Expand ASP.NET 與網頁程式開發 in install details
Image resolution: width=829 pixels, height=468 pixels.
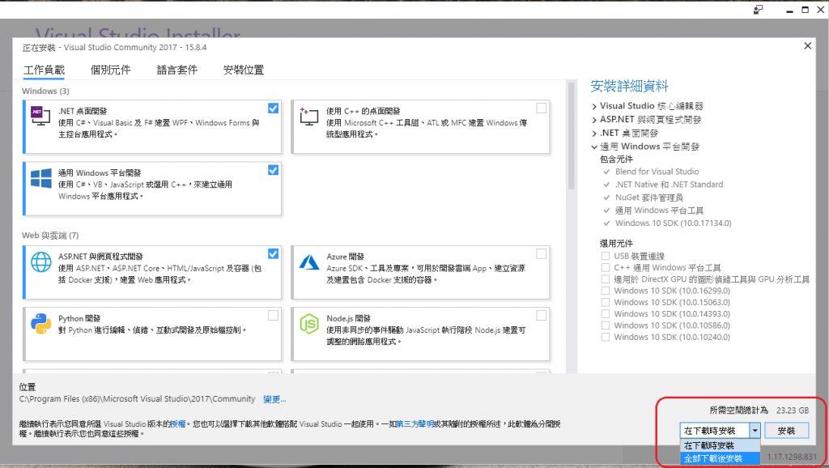(x=594, y=120)
